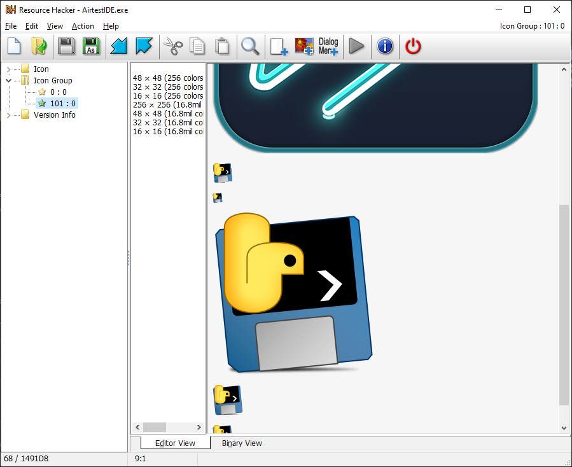Screen dimensions: 572x467
Task: Switch to the Binary View tab
Action: point(242,443)
